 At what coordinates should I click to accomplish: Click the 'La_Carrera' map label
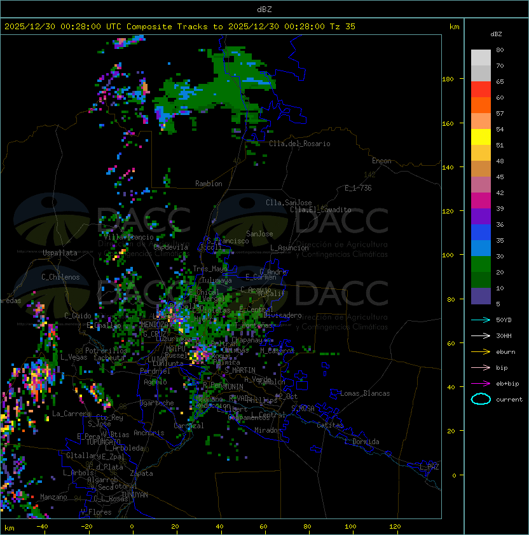pyautogui.click(x=72, y=414)
